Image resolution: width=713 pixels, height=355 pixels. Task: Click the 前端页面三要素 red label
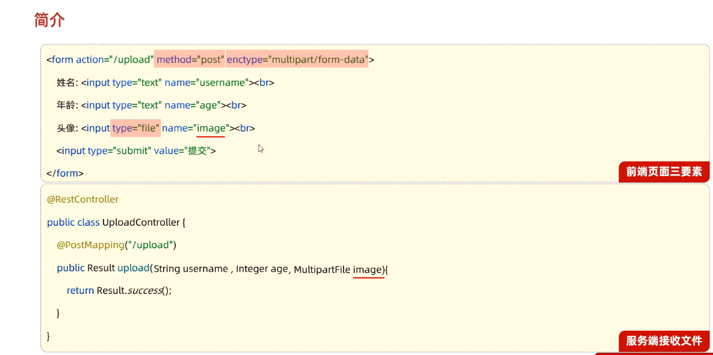click(663, 171)
